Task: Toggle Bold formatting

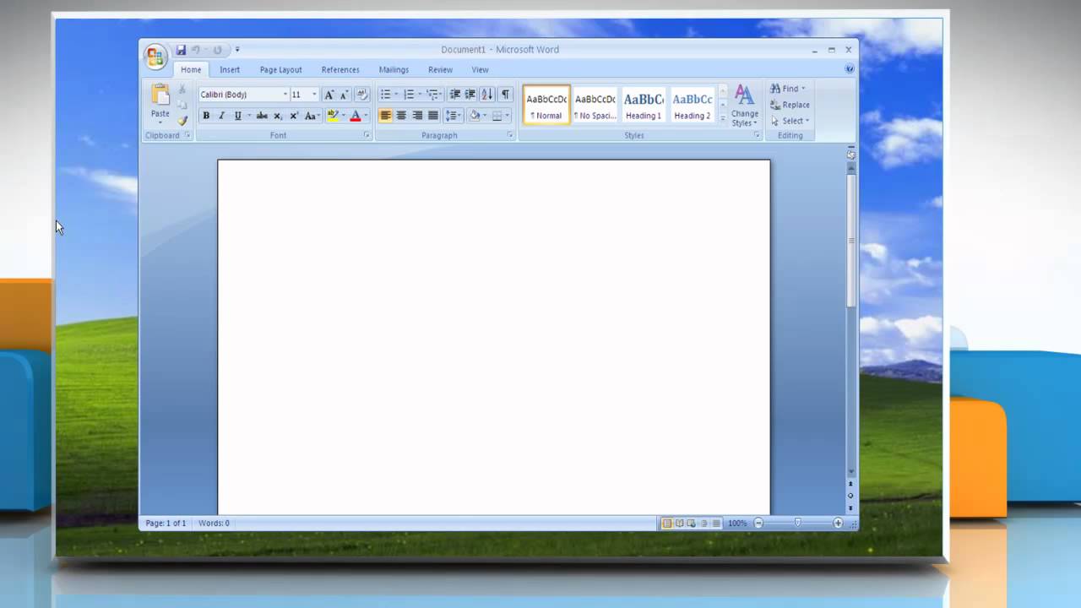Action: [206, 116]
